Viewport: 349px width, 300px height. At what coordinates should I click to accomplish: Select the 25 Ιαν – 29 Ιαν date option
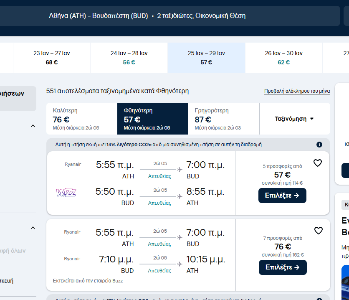pyautogui.click(x=206, y=58)
